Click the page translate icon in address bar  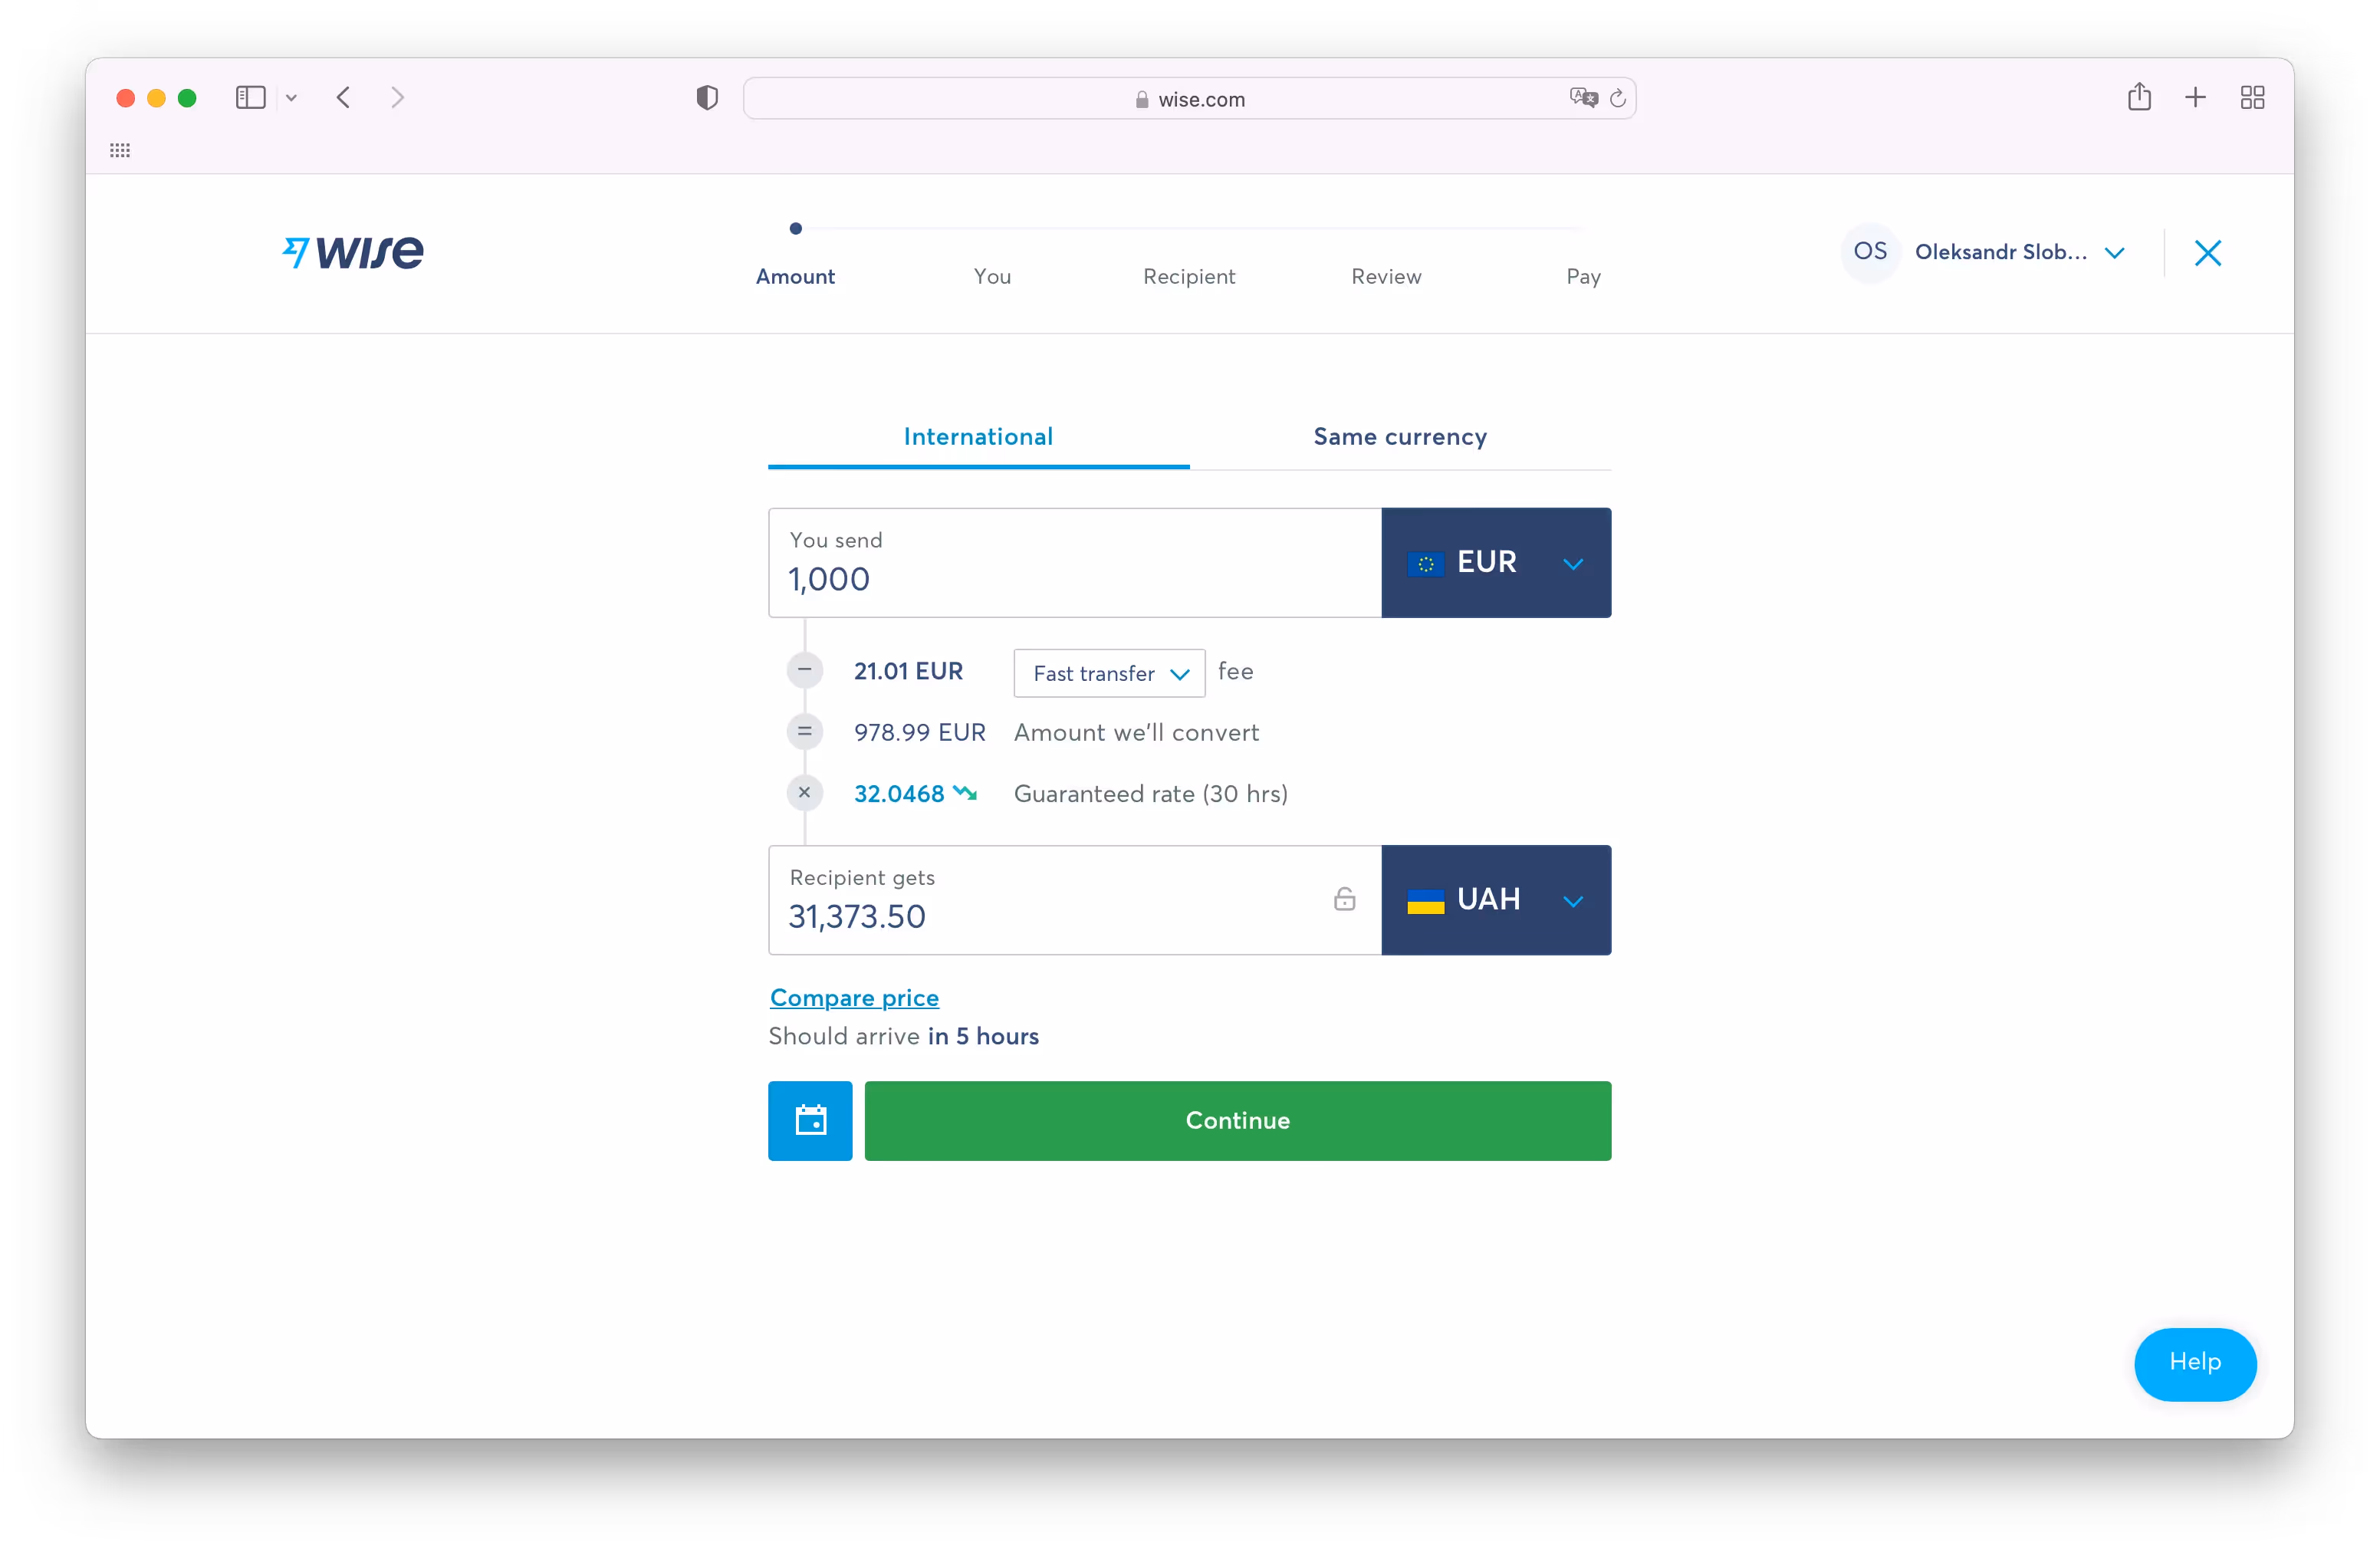(x=1582, y=98)
